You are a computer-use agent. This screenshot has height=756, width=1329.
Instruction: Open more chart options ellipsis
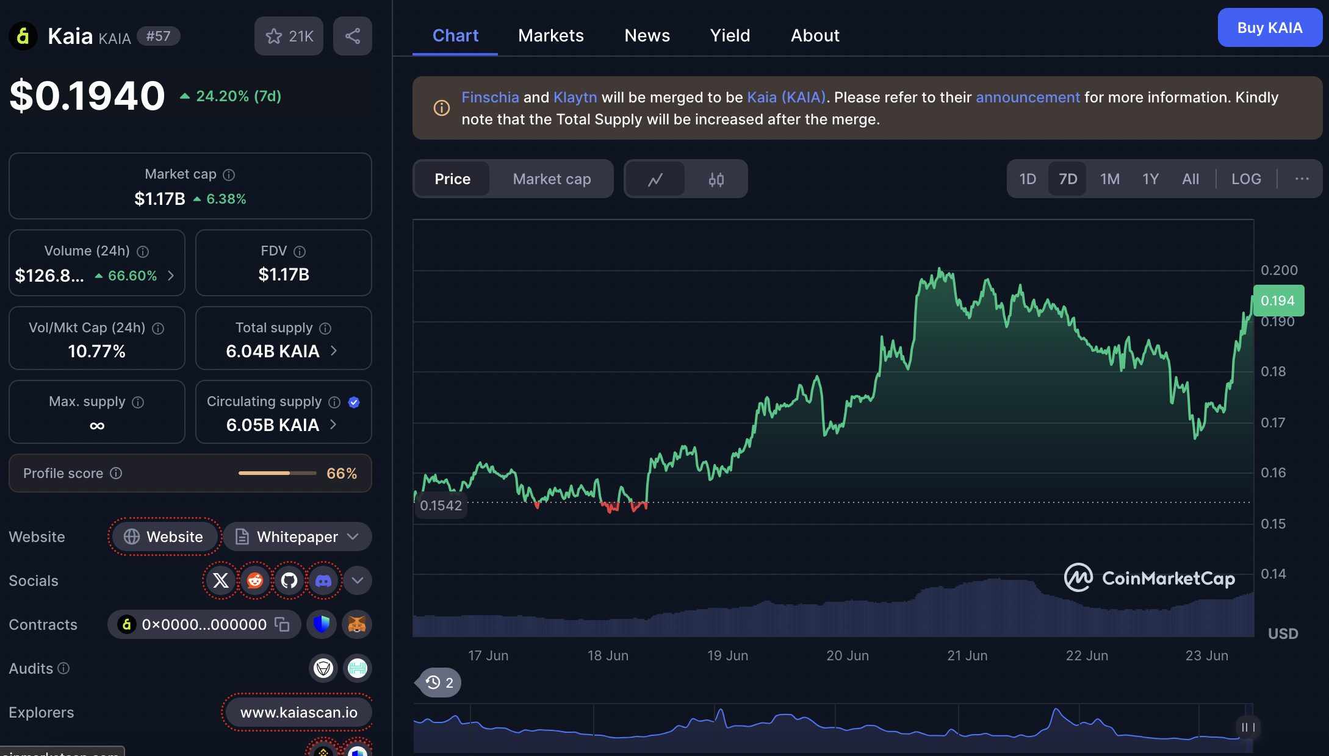tap(1302, 179)
